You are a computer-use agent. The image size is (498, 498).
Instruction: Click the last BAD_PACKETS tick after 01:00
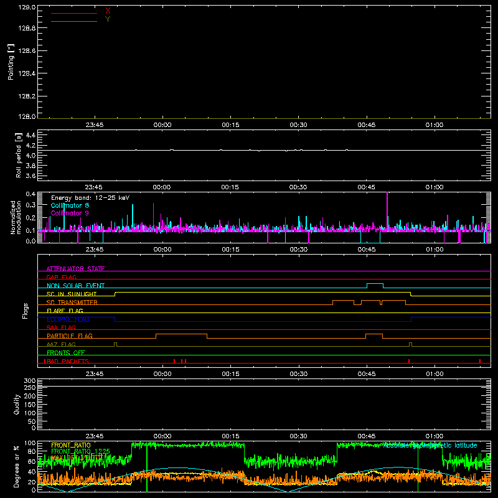click(x=480, y=361)
